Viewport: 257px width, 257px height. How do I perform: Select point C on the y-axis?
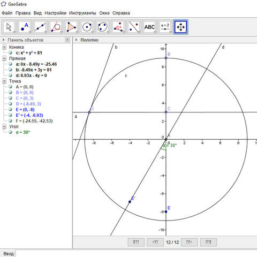coord(166,112)
